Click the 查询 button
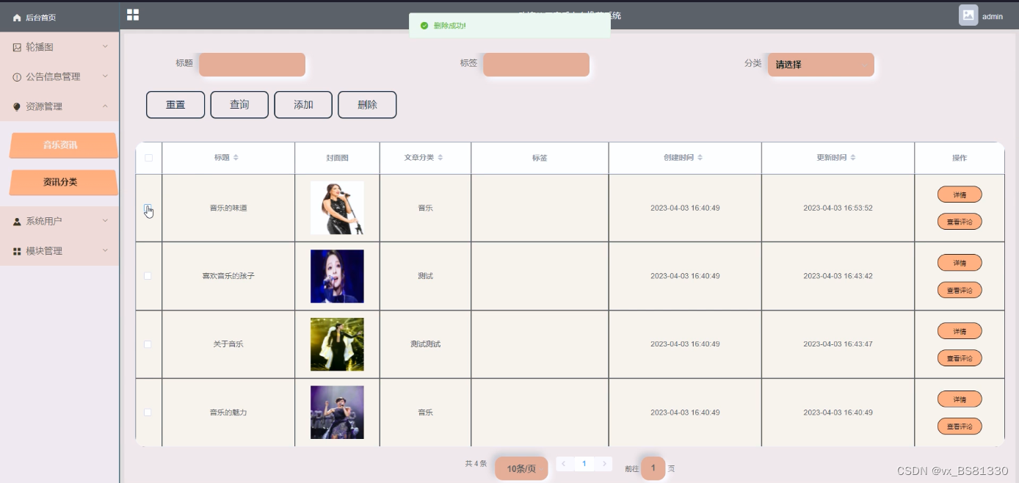The width and height of the screenshot is (1019, 483). [239, 105]
